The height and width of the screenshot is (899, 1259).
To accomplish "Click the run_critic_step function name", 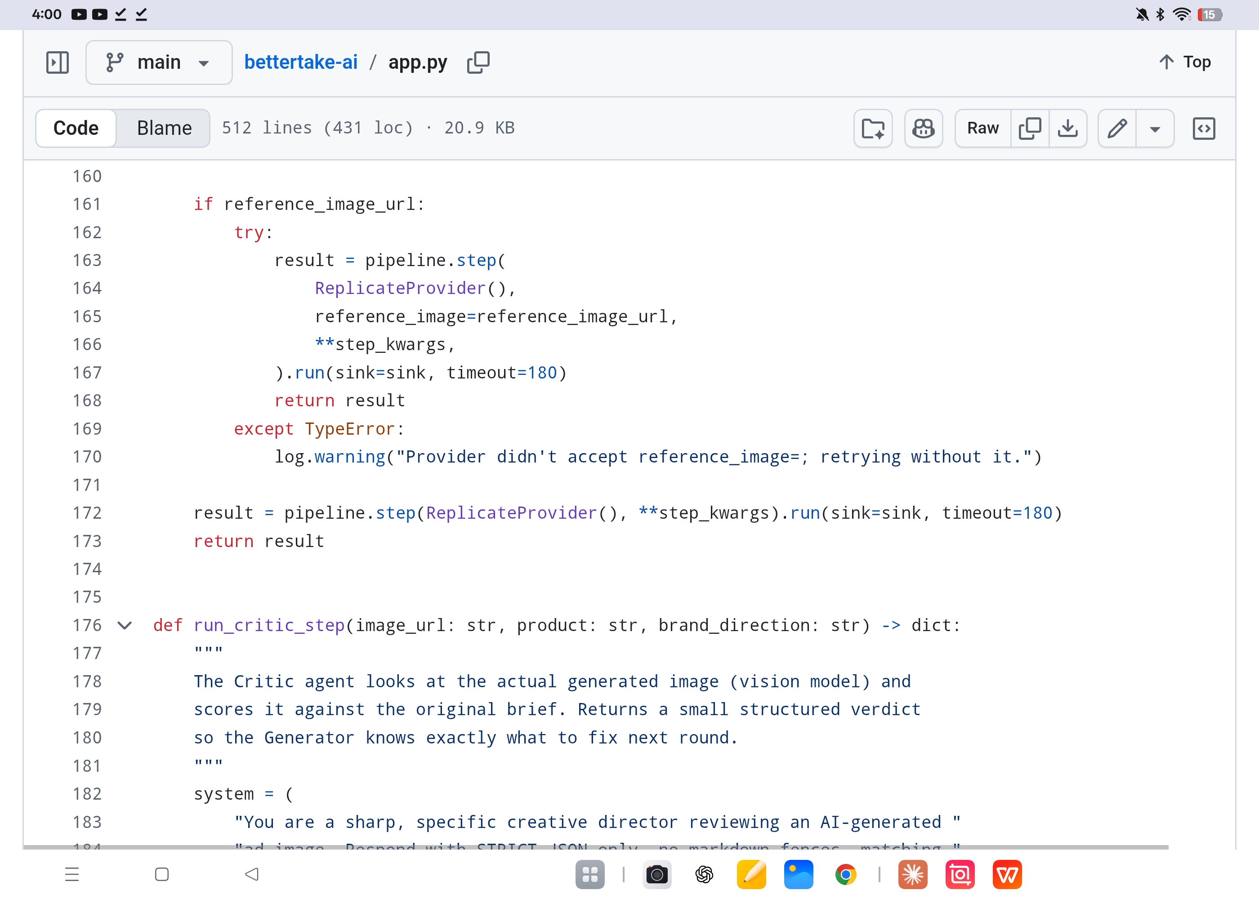I will point(269,626).
